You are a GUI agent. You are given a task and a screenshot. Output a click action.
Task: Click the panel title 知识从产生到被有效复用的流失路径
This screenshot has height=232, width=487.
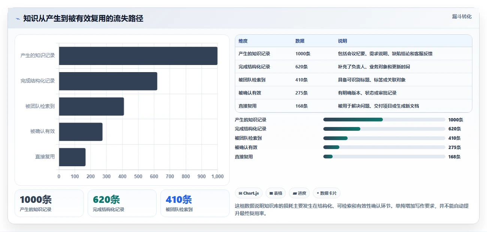click(x=83, y=19)
